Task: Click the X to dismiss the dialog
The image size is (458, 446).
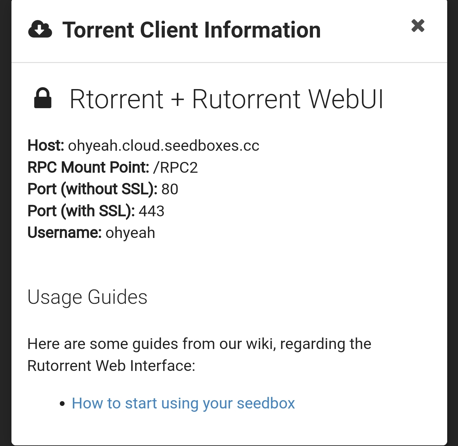Action: [x=418, y=25]
